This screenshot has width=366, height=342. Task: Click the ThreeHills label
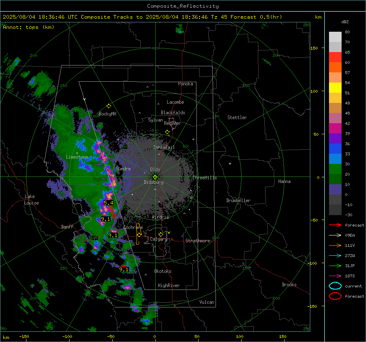click(205, 178)
